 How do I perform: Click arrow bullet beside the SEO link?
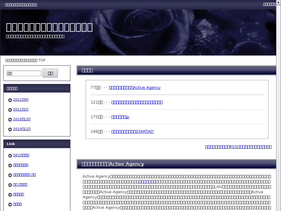(x=10, y=156)
